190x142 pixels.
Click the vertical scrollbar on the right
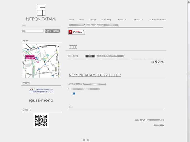(189, 71)
